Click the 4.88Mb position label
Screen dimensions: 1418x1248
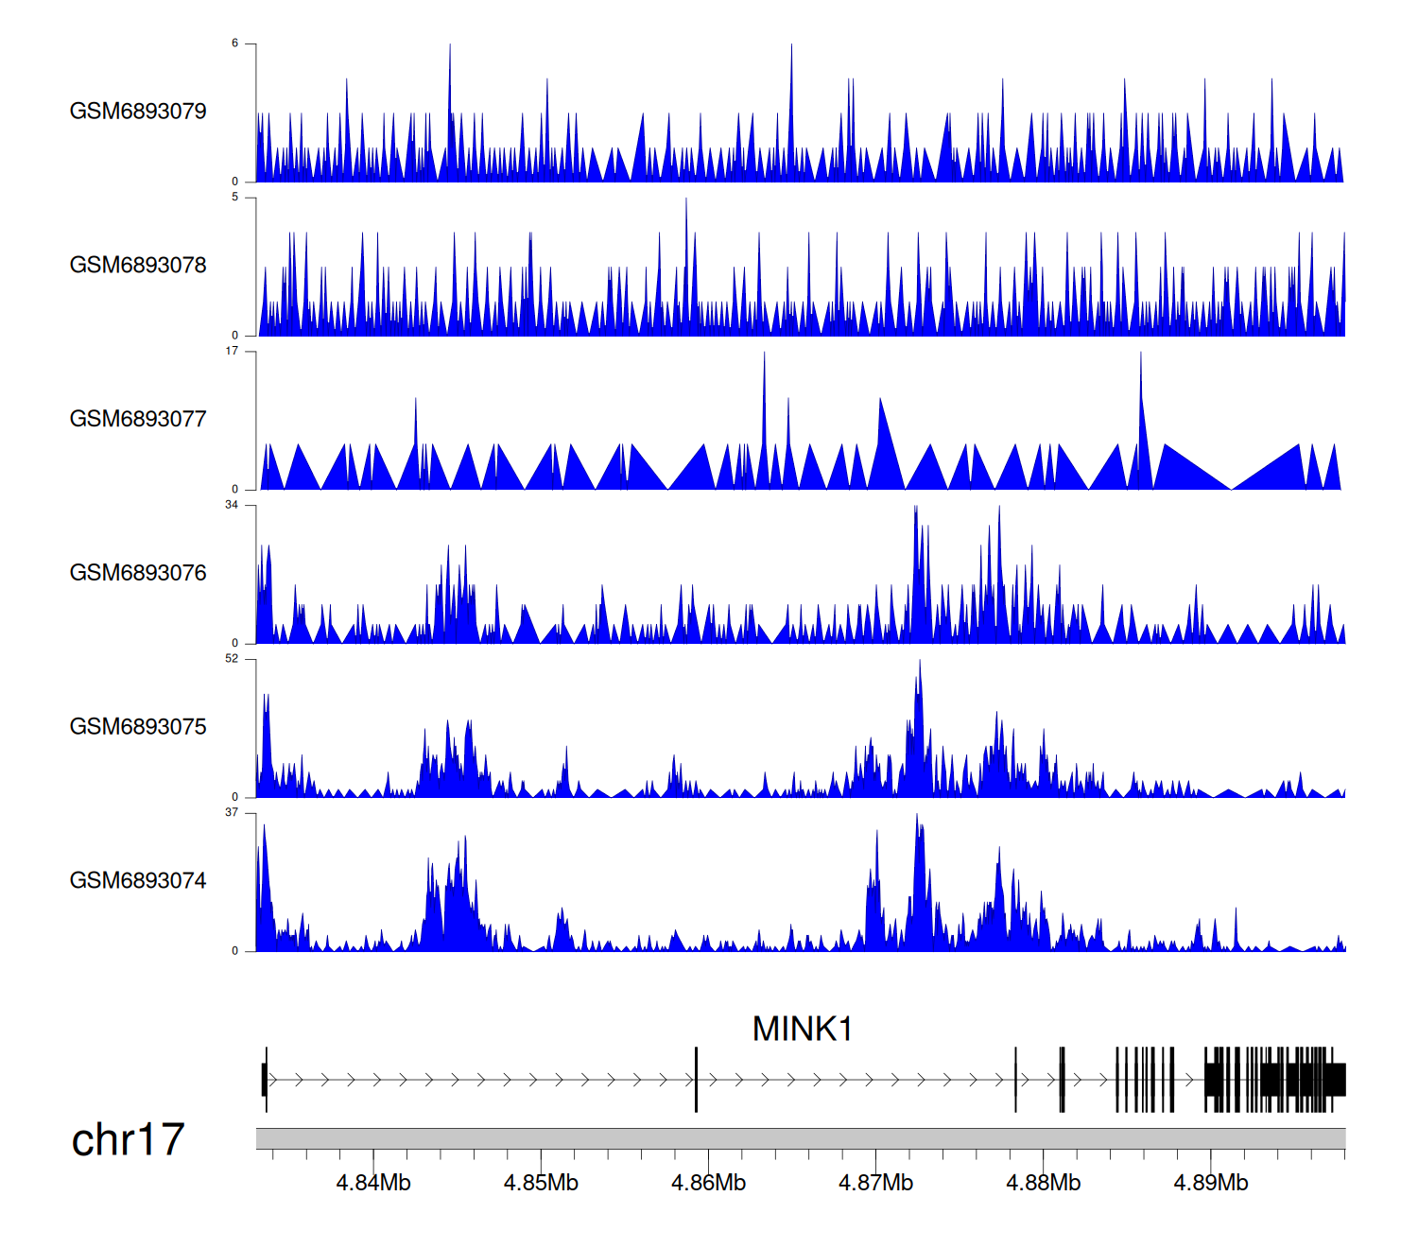(x=1043, y=1183)
